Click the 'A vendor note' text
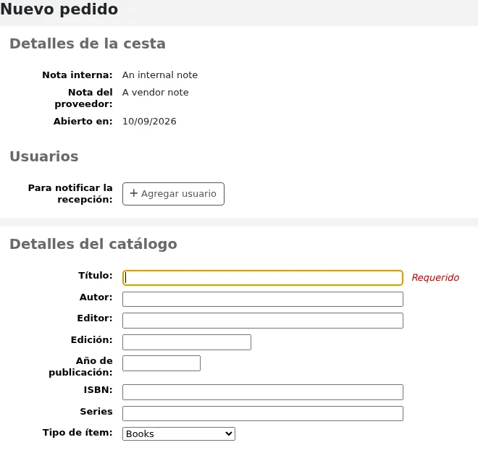Image resolution: width=478 pixels, height=453 pixels. tap(156, 93)
